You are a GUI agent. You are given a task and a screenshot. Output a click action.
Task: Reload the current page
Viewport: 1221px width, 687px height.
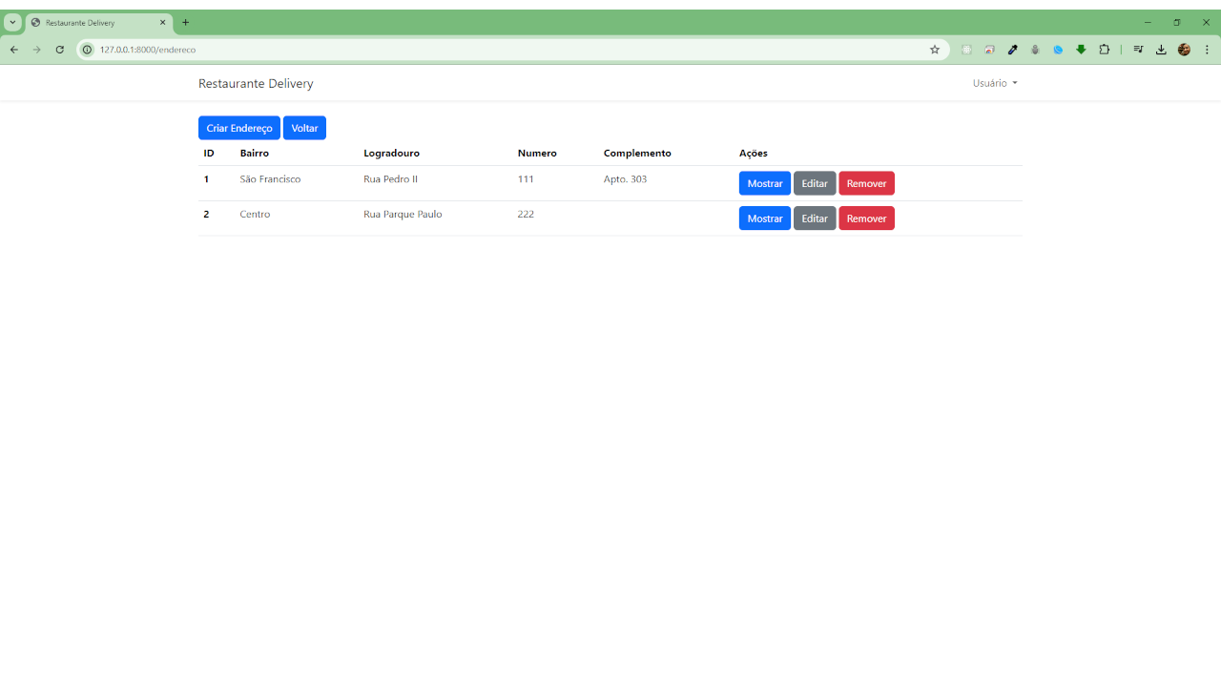click(x=59, y=50)
